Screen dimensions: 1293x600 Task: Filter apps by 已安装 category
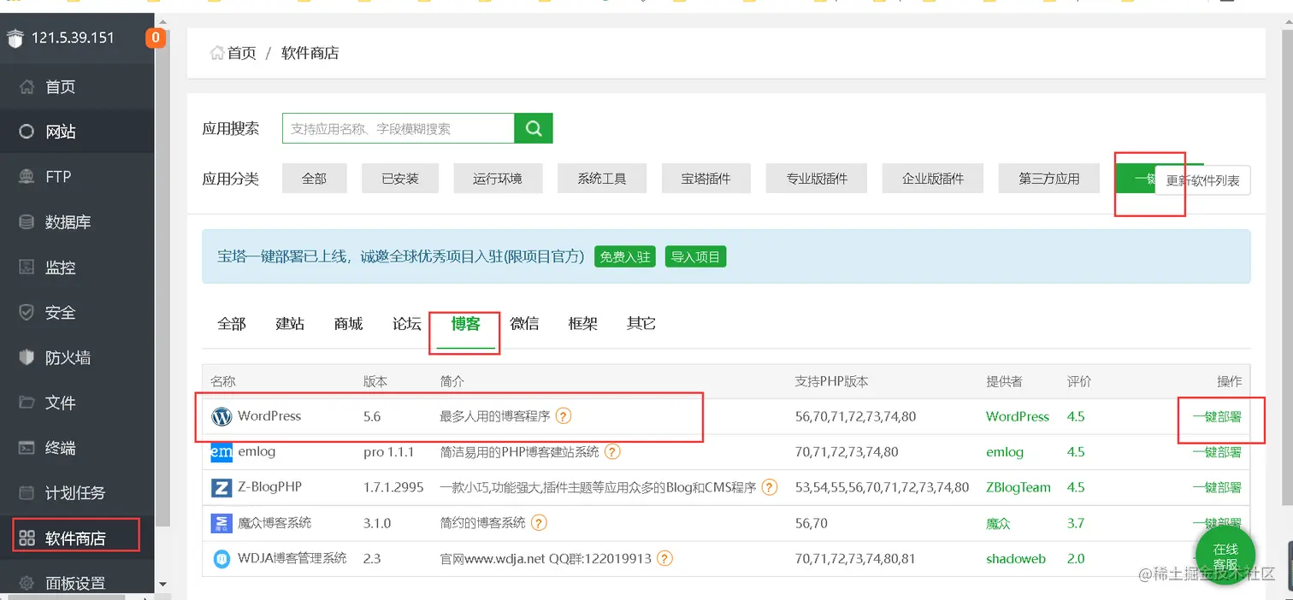400,179
